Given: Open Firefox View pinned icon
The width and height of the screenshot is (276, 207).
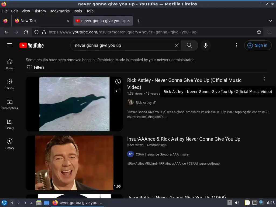Looking at the screenshot, I should coord(5,21).
